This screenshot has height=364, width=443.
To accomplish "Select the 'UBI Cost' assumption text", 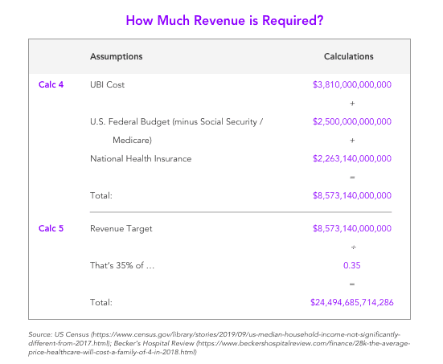I will pyautogui.click(x=108, y=84).
